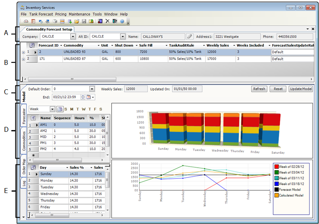Click the edit pencil icon beside Name field
The image size is (319, 224).
pyautogui.click(x=190, y=36)
